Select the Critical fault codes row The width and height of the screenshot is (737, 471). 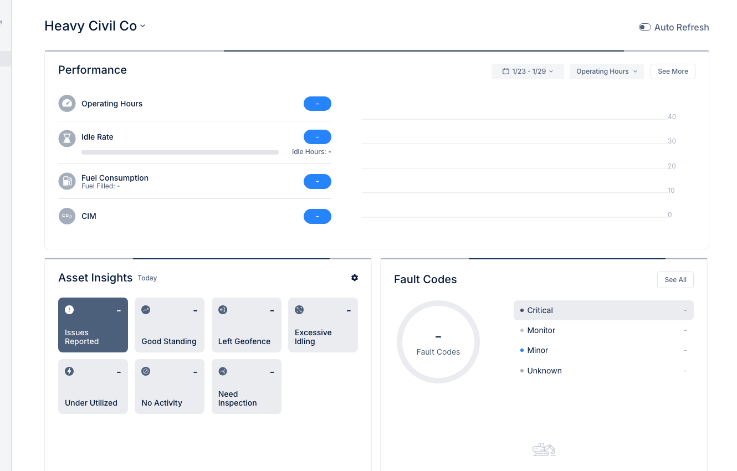point(603,310)
